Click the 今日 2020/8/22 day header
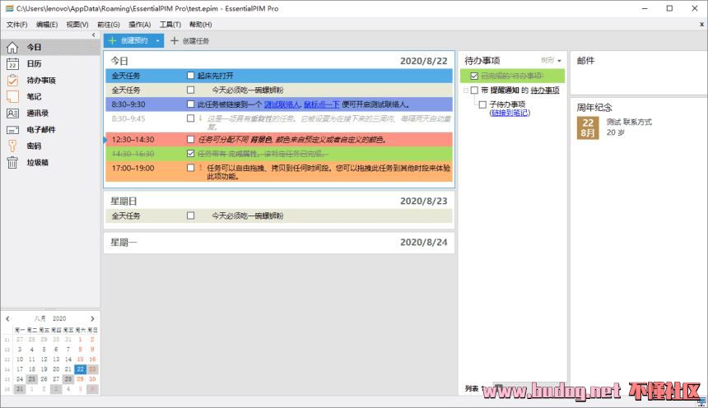708x408 pixels. coord(279,61)
